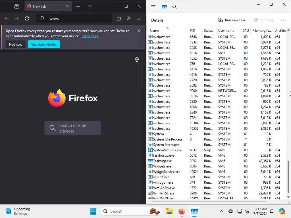The height and width of the screenshot is (218, 291).
Task: Select svchost.exe with PID 9900
Action: (217, 91)
